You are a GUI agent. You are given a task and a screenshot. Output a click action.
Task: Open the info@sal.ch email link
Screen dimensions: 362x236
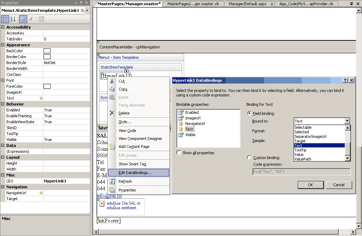pos(109,195)
